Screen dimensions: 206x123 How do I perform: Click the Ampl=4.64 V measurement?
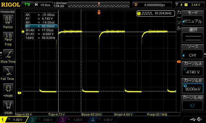click(x=131, y=115)
